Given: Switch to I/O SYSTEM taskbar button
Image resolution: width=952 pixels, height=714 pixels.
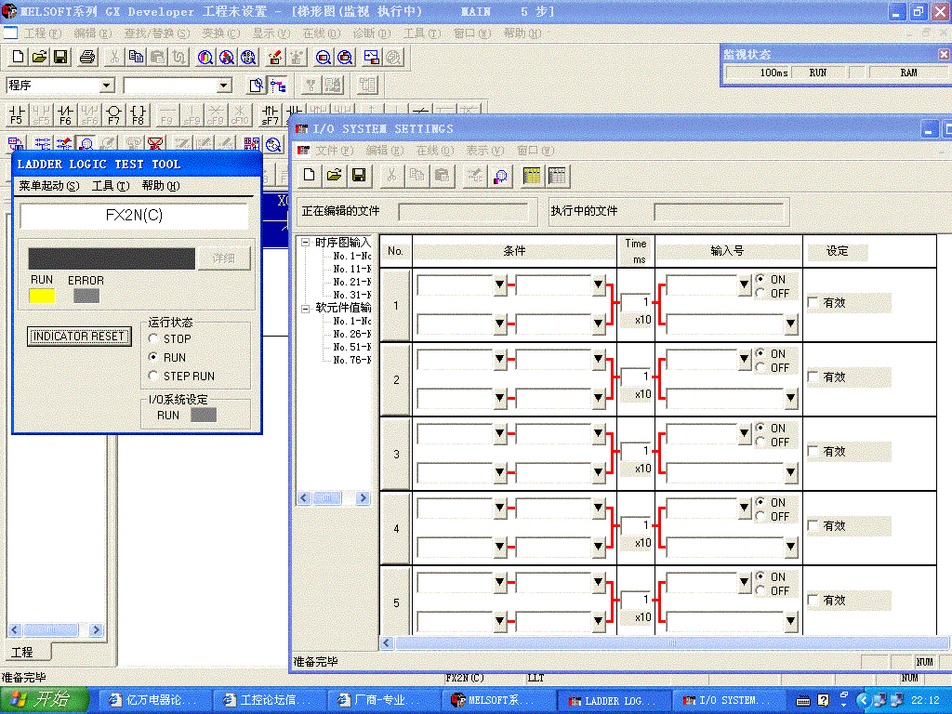Looking at the screenshot, I should point(729,700).
